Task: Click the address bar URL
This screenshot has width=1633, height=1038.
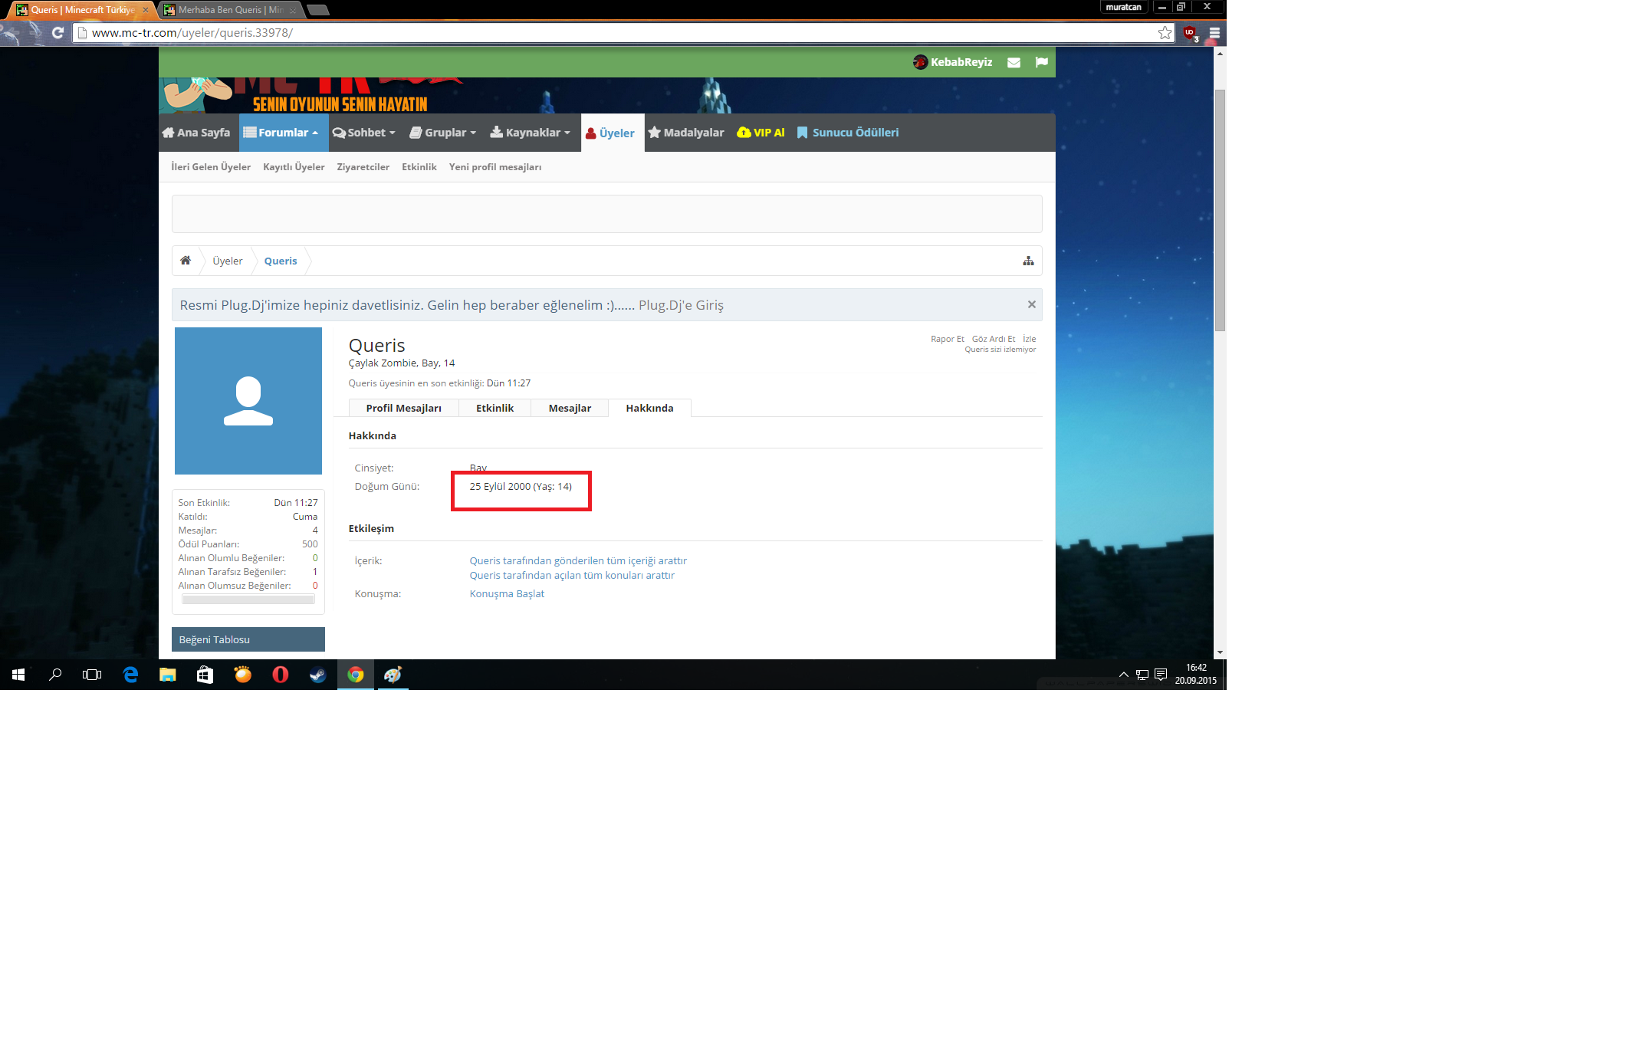Action: tap(192, 33)
